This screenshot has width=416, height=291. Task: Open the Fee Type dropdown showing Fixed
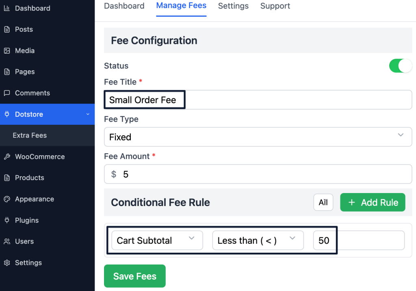[258, 137]
